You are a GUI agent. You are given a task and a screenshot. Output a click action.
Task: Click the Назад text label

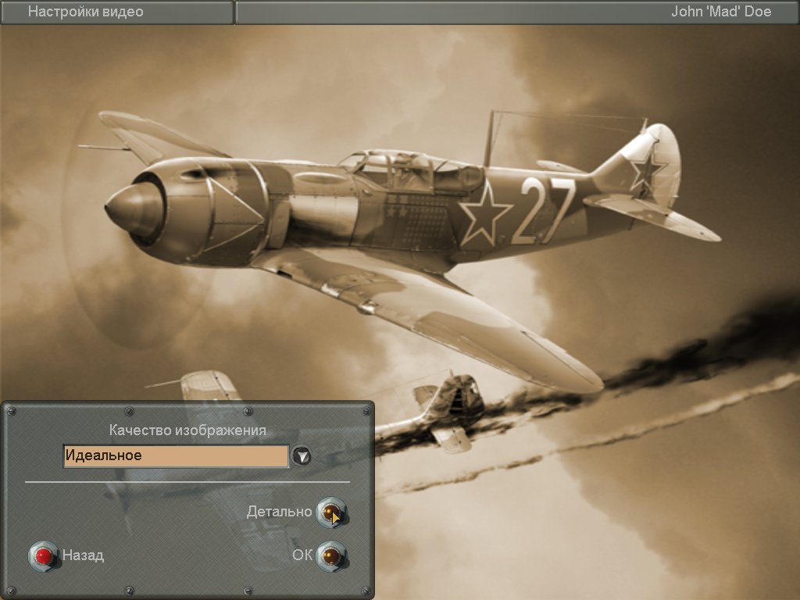[83, 555]
